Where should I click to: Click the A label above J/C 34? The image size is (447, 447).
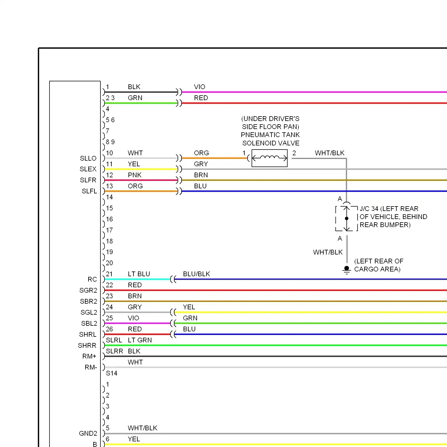click(x=340, y=199)
